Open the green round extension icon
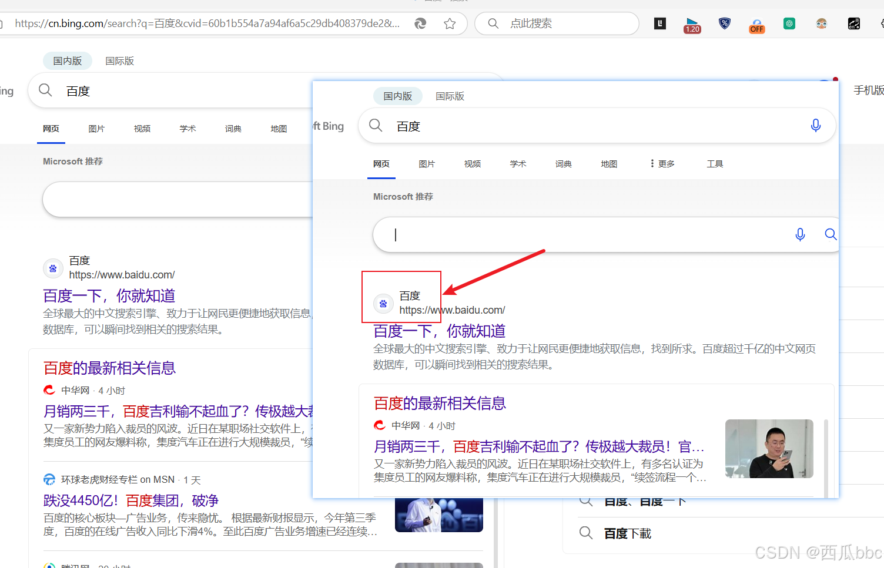 (x=789, y=23)
